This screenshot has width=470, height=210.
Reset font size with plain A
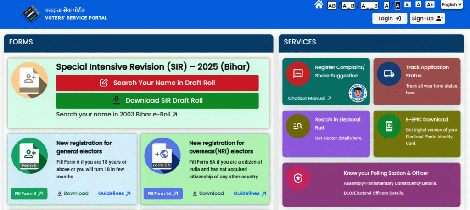click(x=419, y=5)
